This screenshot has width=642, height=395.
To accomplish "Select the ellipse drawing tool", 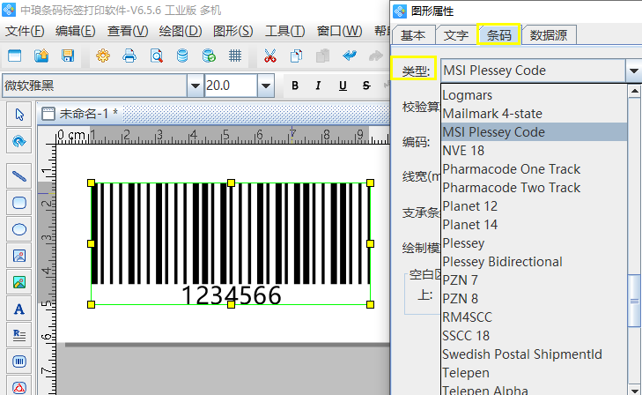I will [x=19, y=229].
